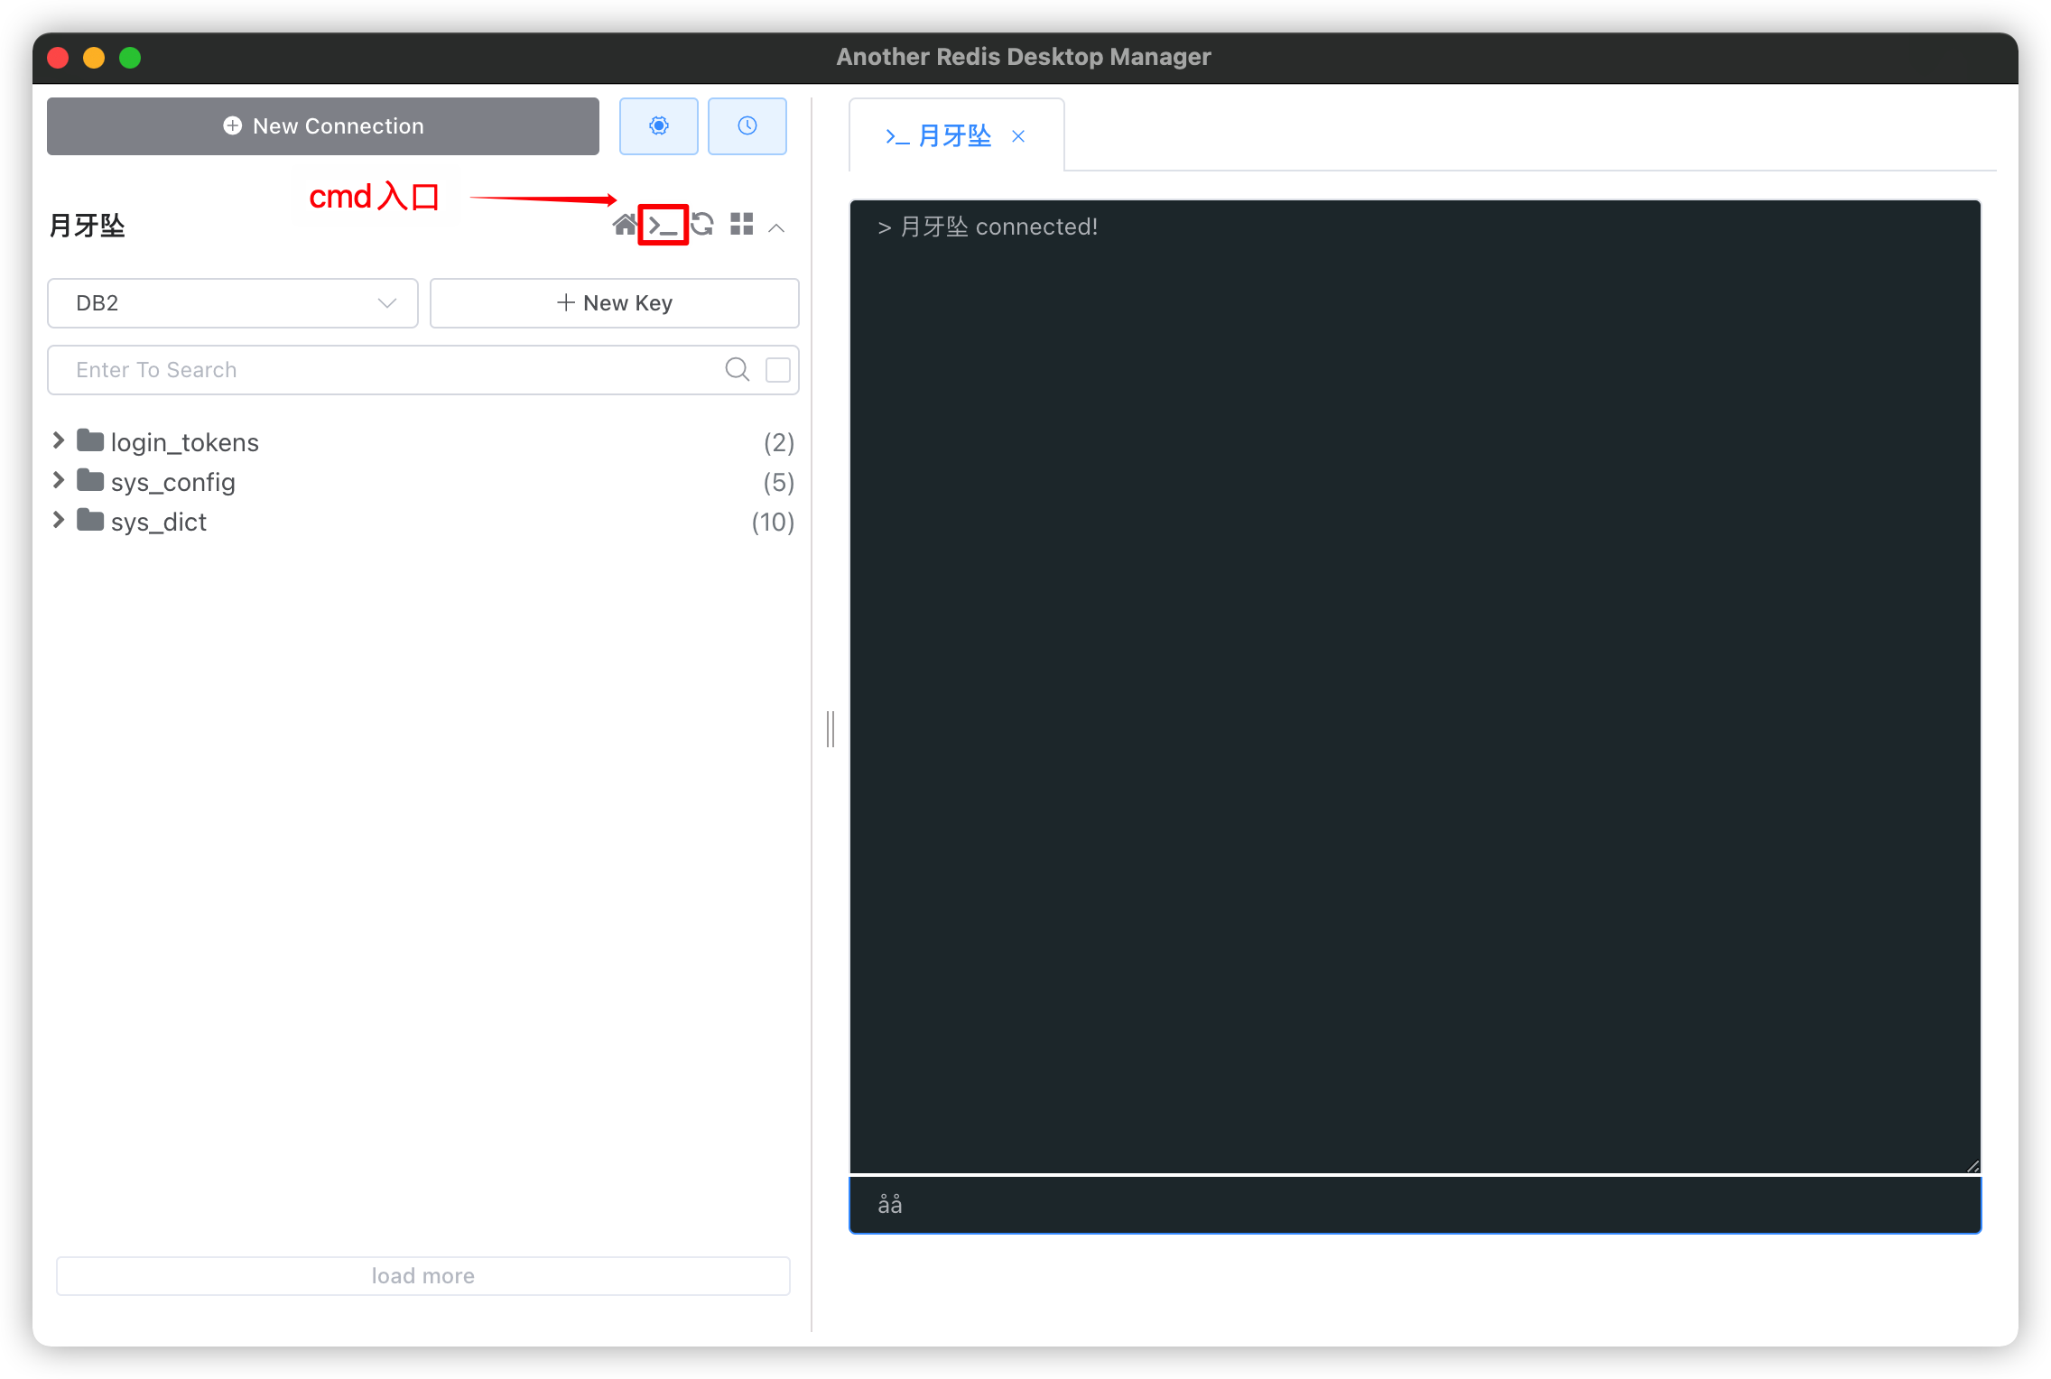Viewport: 2051px width, 1379px height.
Task: Select the sys_config folder name
Action: [173, 482]
